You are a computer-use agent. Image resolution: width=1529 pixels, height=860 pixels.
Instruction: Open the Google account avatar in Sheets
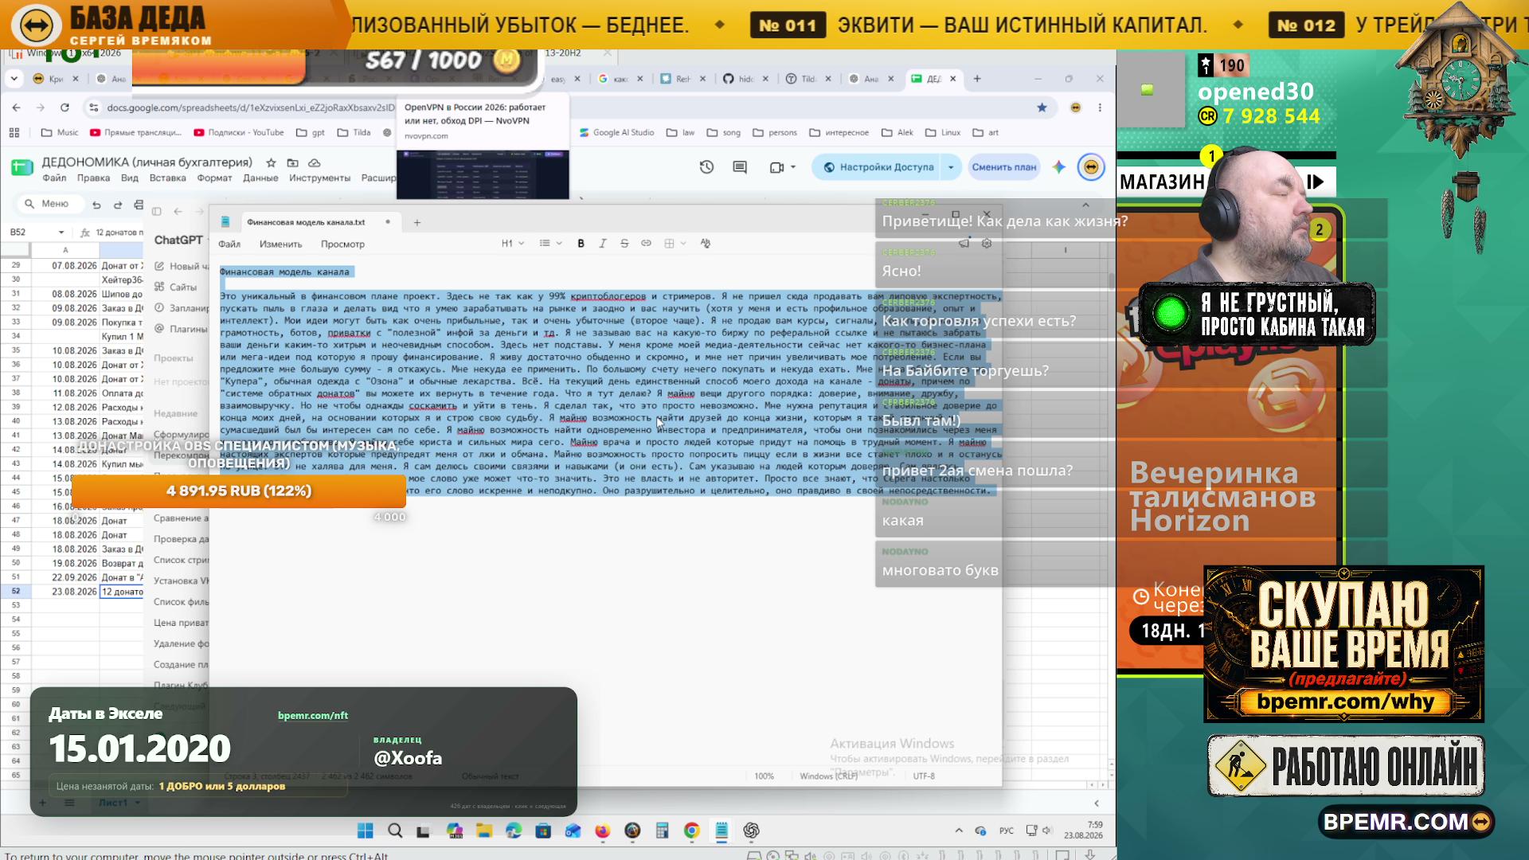pos(1091,167)
